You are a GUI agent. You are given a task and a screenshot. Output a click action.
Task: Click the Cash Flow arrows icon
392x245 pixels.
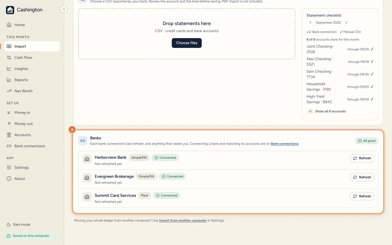point(9,57)
